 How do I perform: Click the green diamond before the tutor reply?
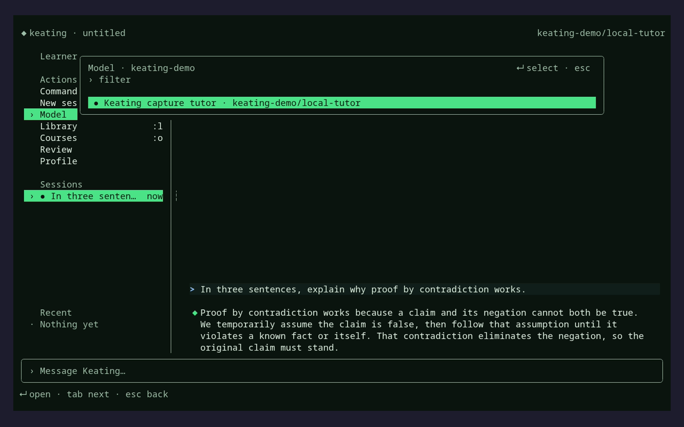[x=195, y=313]
